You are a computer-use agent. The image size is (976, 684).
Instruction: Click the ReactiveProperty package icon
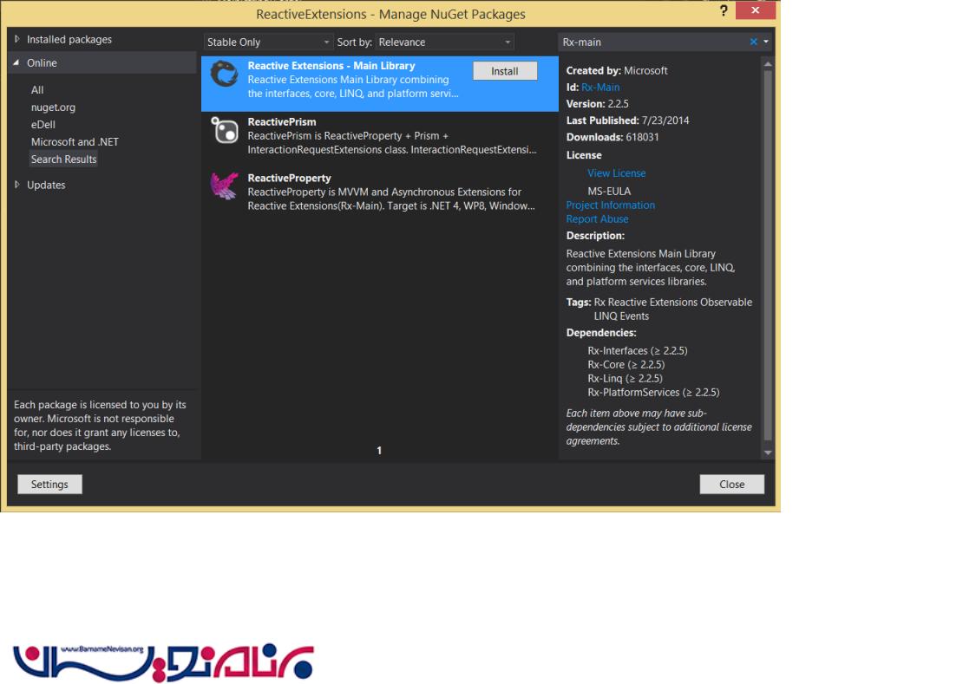tap(224, 186)
